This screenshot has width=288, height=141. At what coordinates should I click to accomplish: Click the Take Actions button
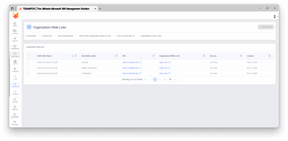pyautogui.click(x=266, y=27)
